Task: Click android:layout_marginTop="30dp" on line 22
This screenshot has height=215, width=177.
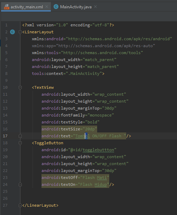Action: [79, 171]
